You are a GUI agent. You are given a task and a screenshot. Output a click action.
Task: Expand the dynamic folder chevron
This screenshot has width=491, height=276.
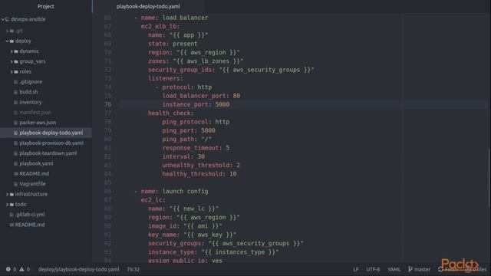(x=12, y=51)
